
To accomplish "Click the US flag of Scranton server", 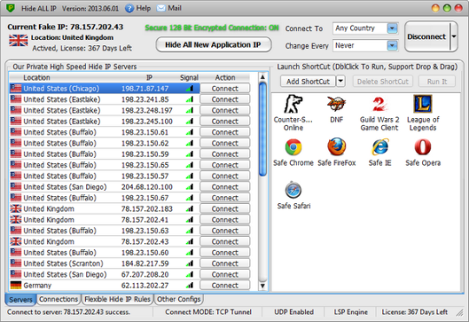I will pyautogui.click(x=16, y=263).
